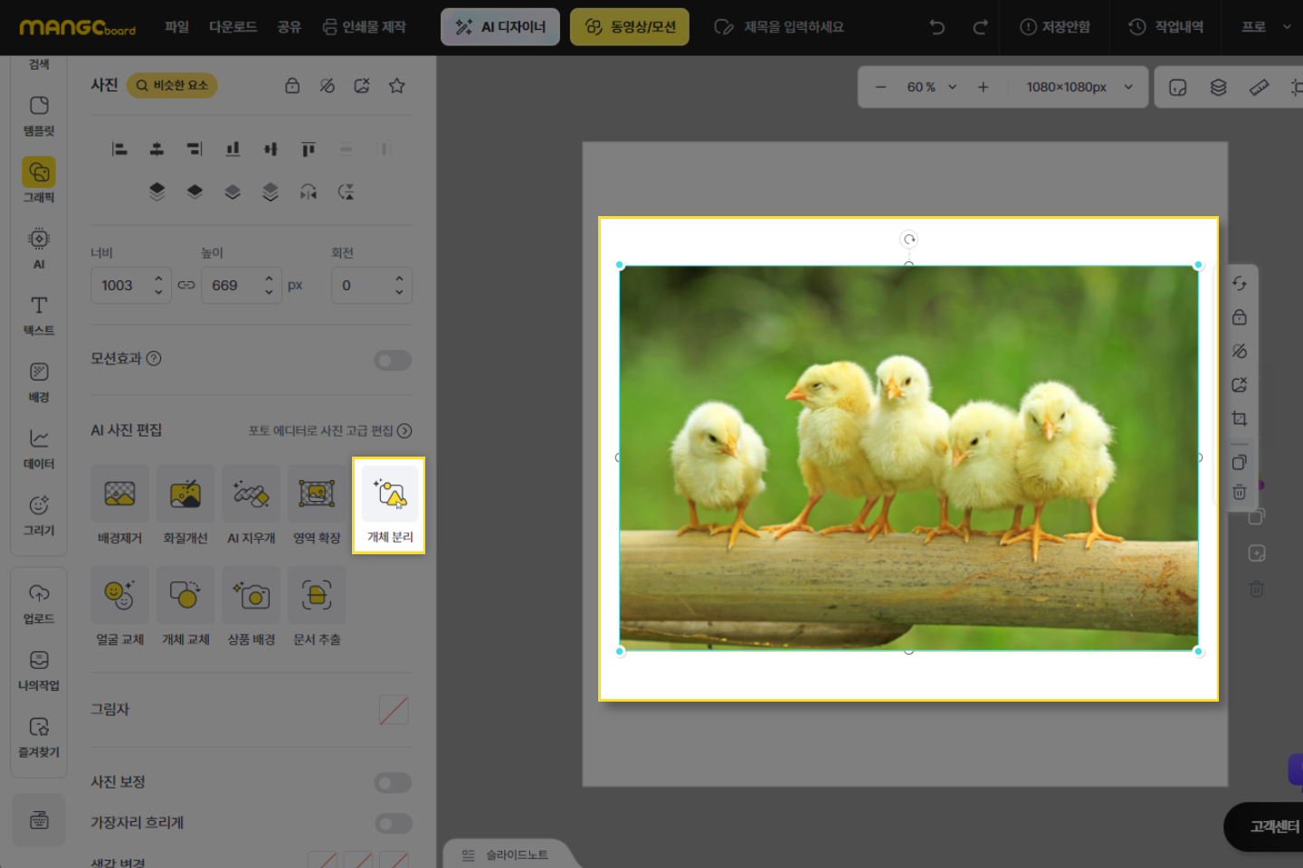Click the crop icon beside the image
1303x868 pixels.
(1240, 419)
